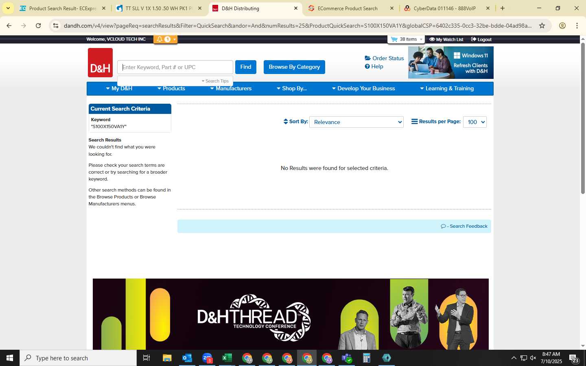Open the Windows Start menu

[10, 358]
